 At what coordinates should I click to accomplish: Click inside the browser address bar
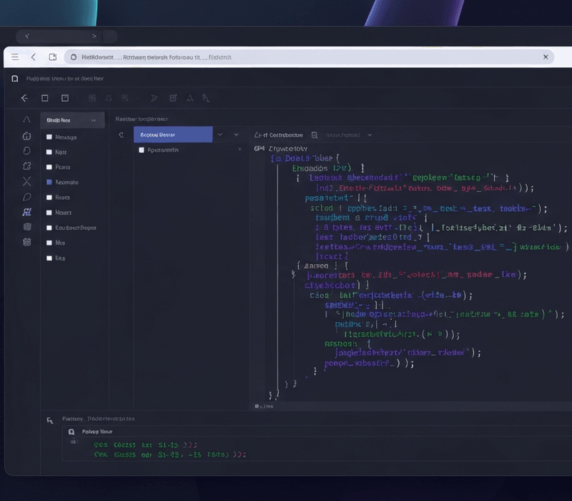[x=309, y=57]
